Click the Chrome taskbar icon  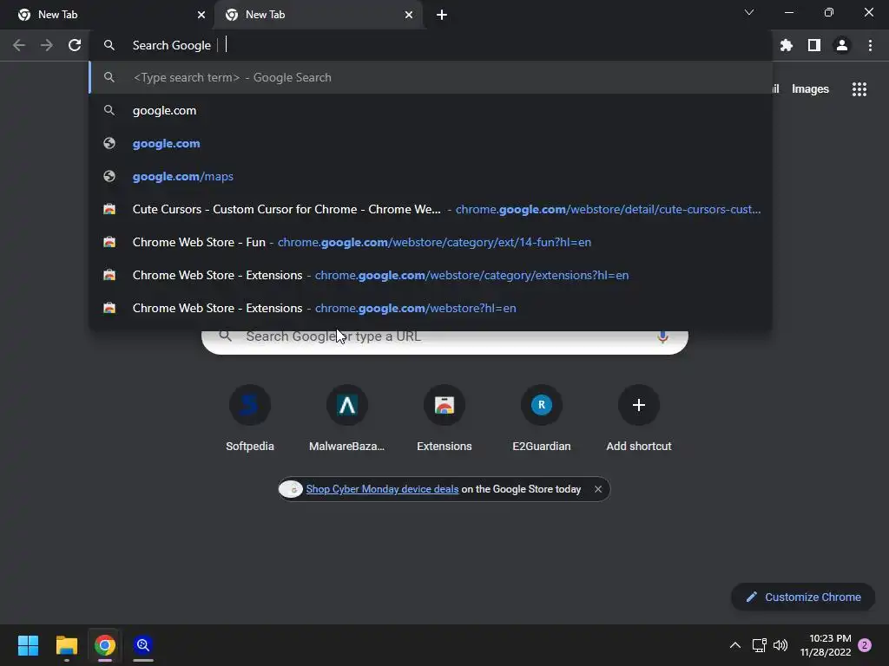coord(105,645)
